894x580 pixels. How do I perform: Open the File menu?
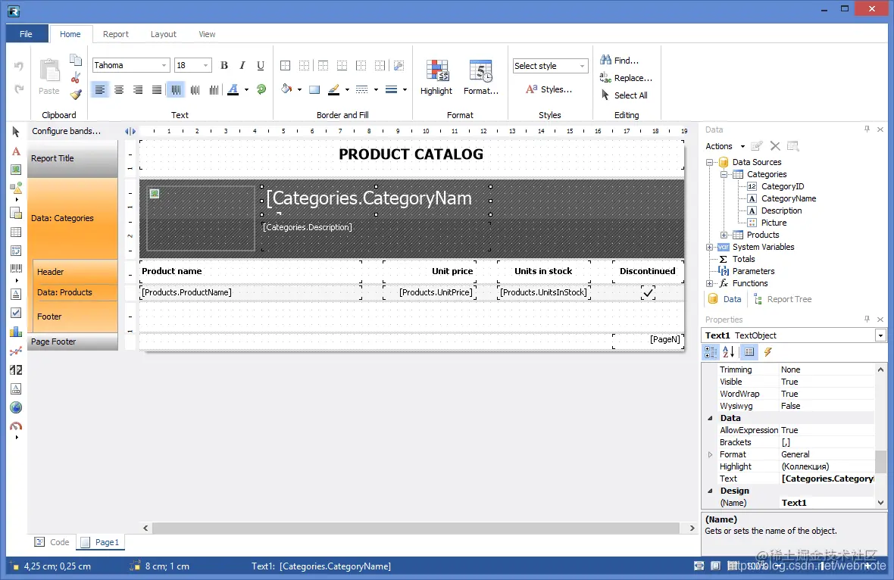pyautogui.click(x=26, y=34)
